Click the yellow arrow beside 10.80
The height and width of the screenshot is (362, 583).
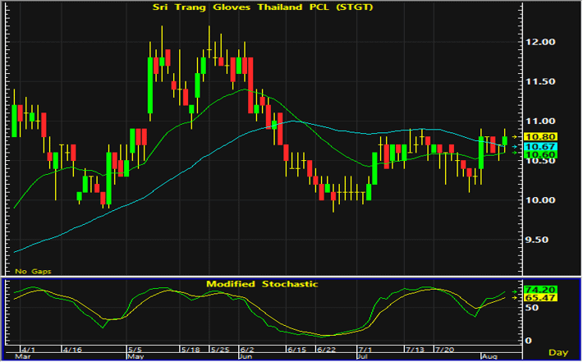click(x=515, y=137)
